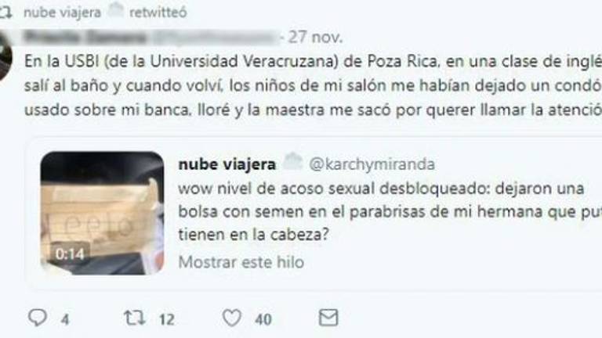The height and width of the screenshot is (338, 602).
Task: Click the retweet count 12
Action: click(167, 319)
